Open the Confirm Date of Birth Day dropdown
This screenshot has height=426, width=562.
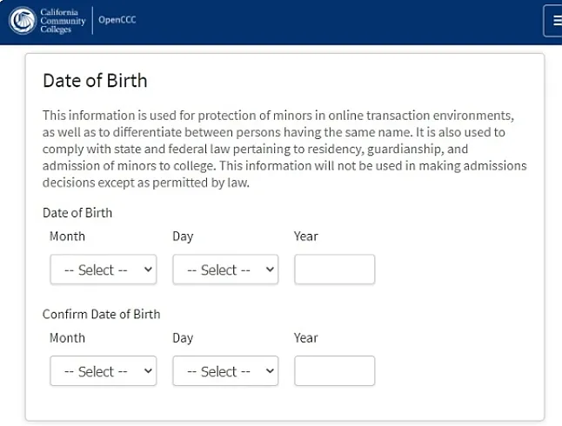click(225, 371)
